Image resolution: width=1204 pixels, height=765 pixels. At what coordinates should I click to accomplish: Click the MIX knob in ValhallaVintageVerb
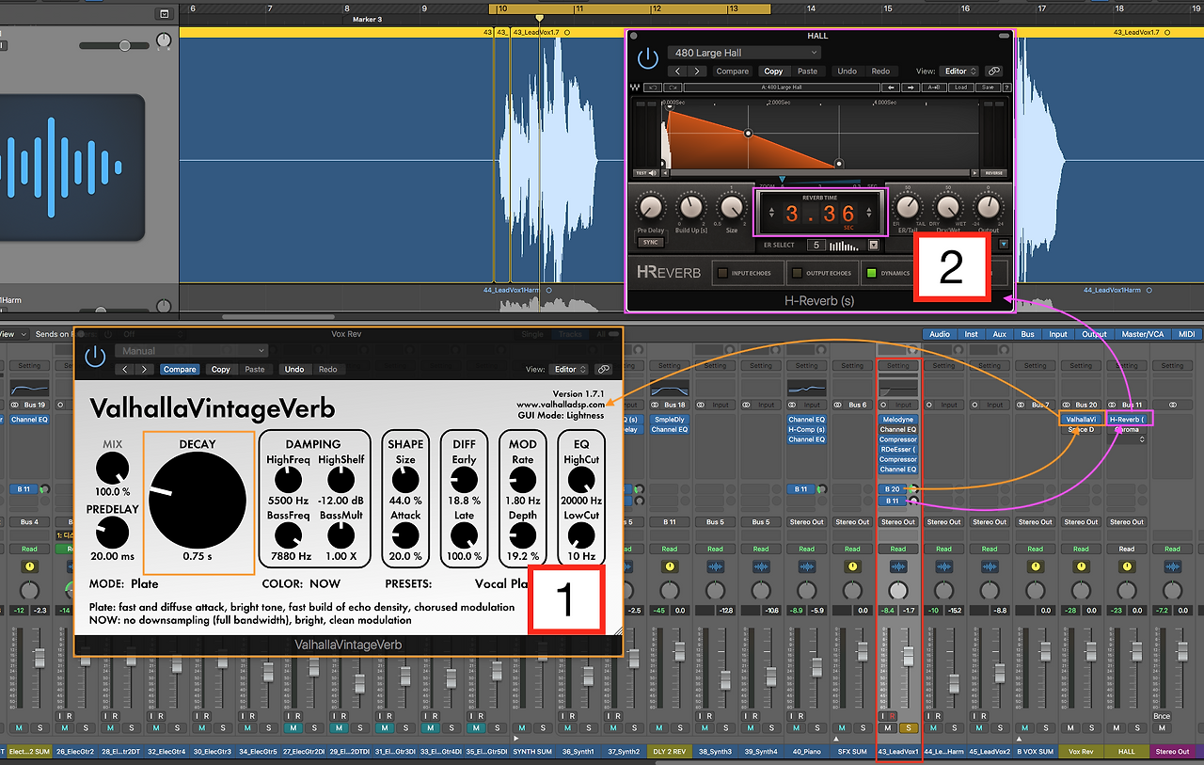point(112,468)
